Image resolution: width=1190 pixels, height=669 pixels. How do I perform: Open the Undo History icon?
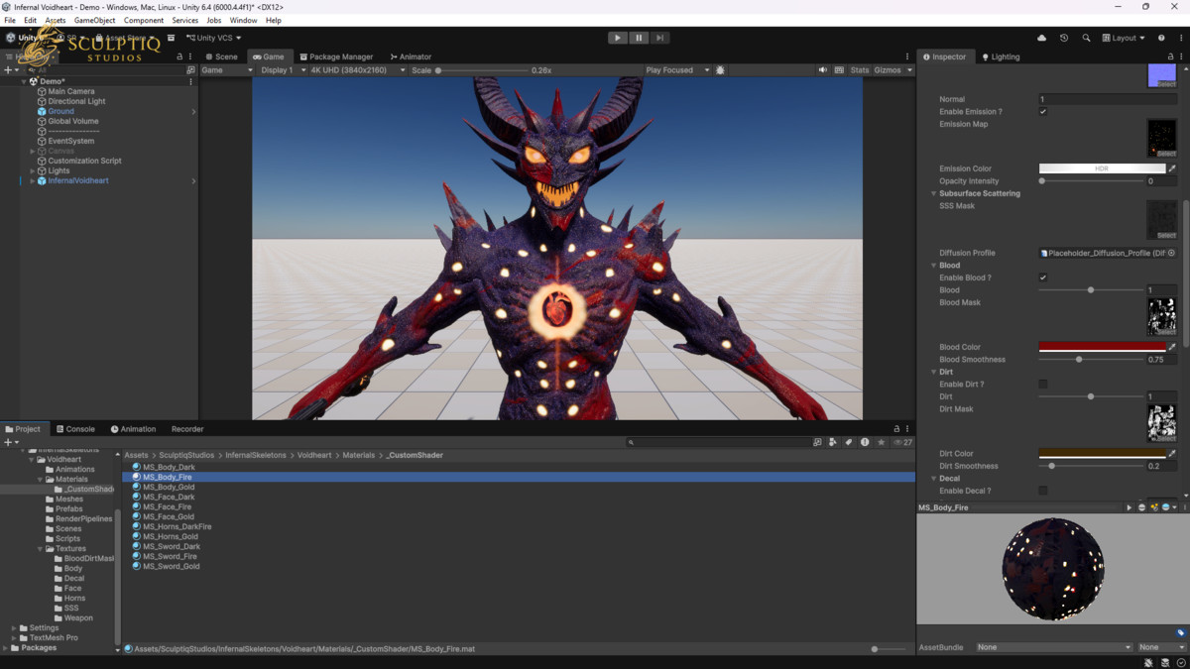pos(1064,38)
